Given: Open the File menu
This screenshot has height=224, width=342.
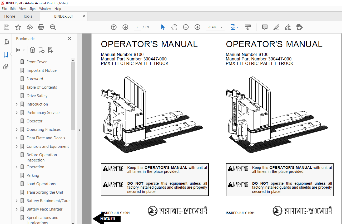Looking at the screenshot, I should pyautogui.click(x=4, y=9).
